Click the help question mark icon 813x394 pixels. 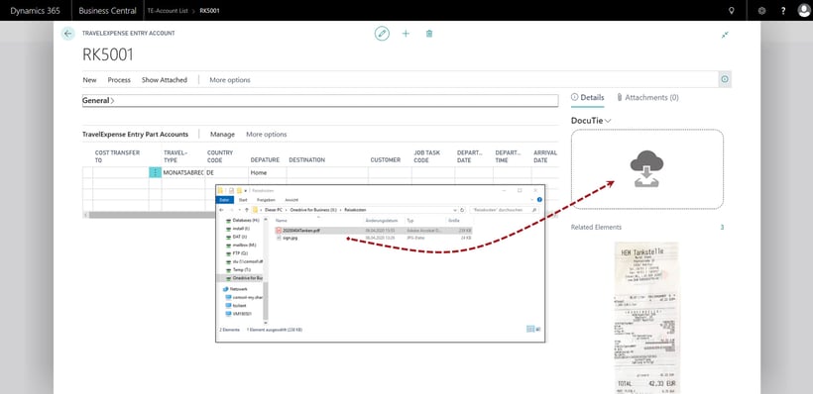(783, 10)
